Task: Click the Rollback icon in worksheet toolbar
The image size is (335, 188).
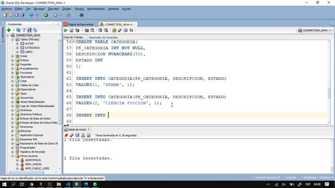Action: [x=106, y=30]
